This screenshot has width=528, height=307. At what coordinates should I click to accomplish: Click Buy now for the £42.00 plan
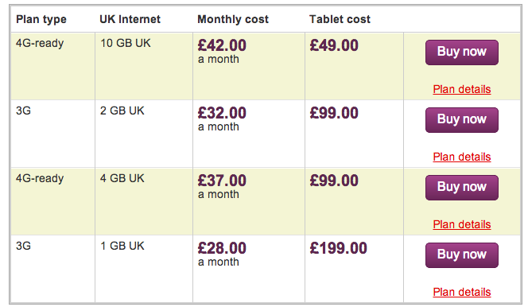462,52
